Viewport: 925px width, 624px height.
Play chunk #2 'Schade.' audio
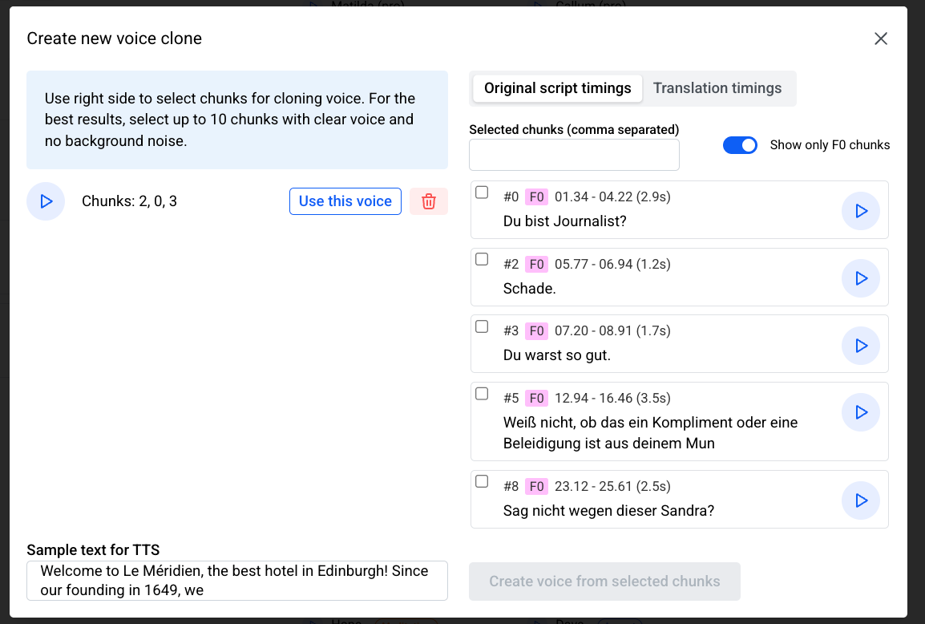(x=861, y=278)
